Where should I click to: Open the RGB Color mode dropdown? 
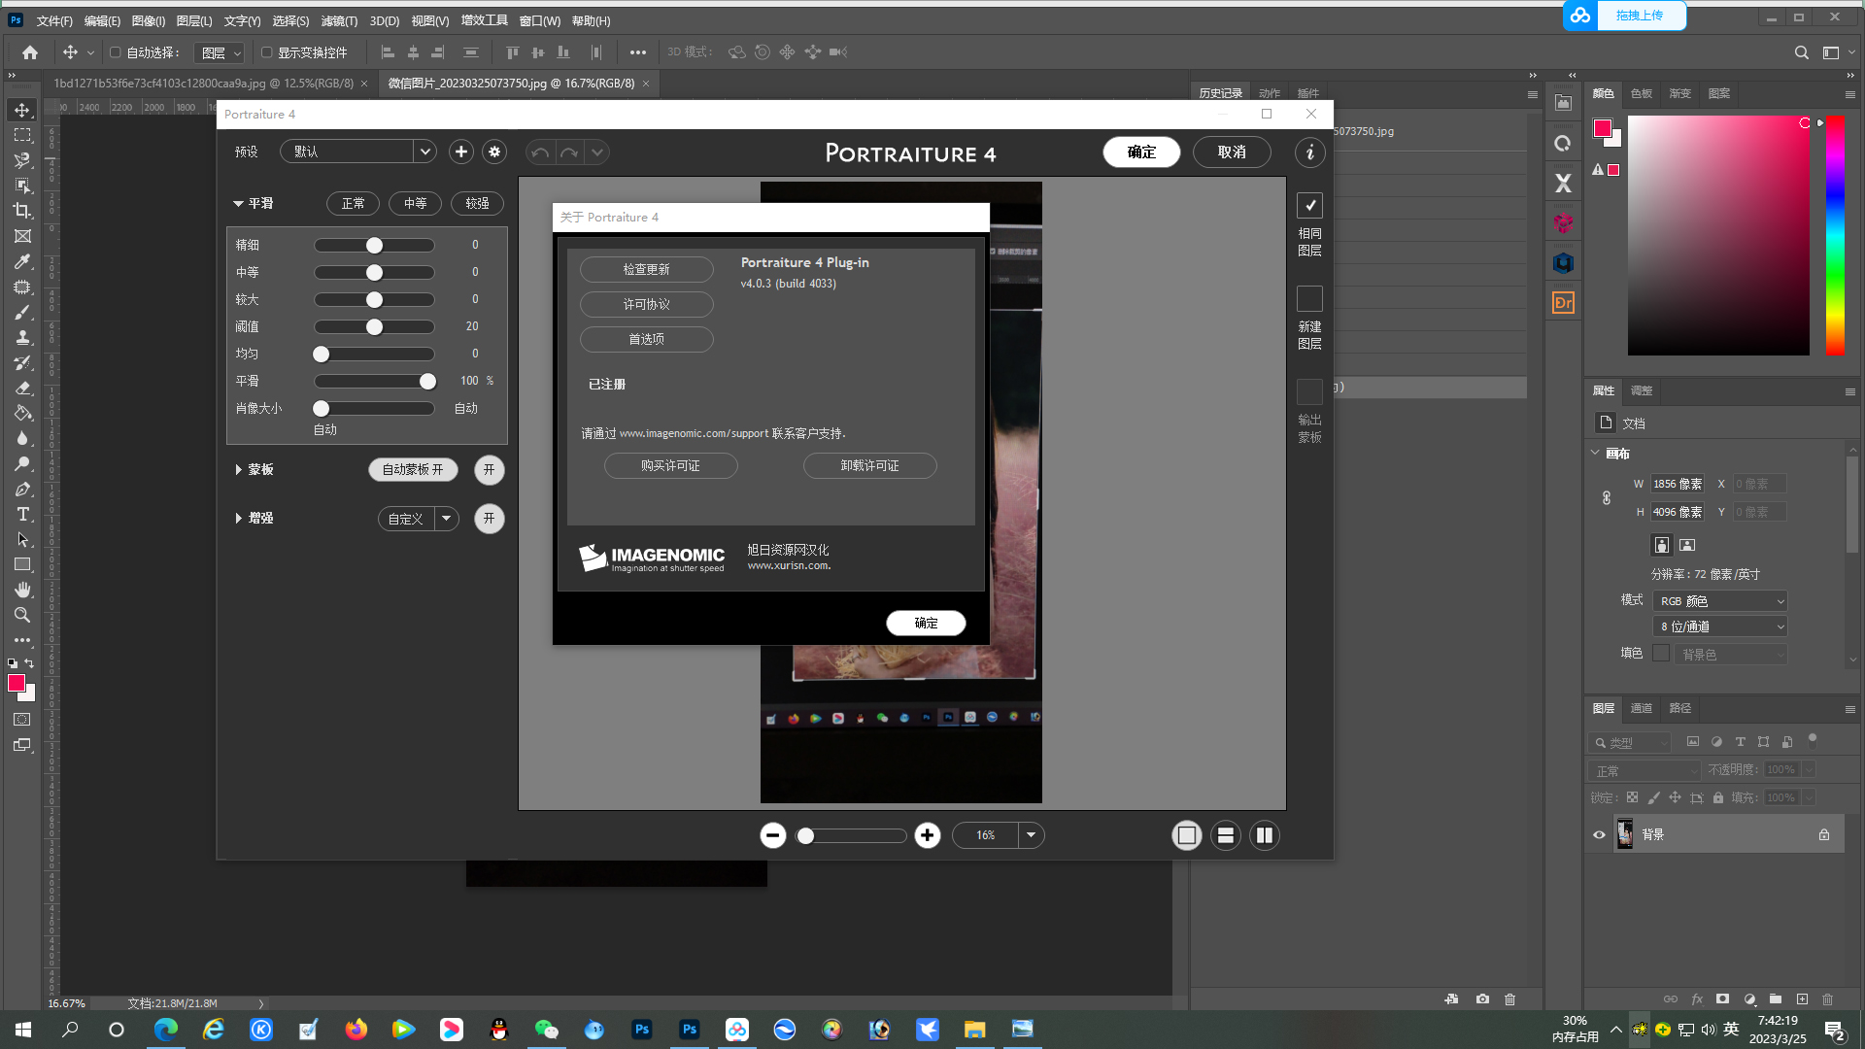(1720, 601)
